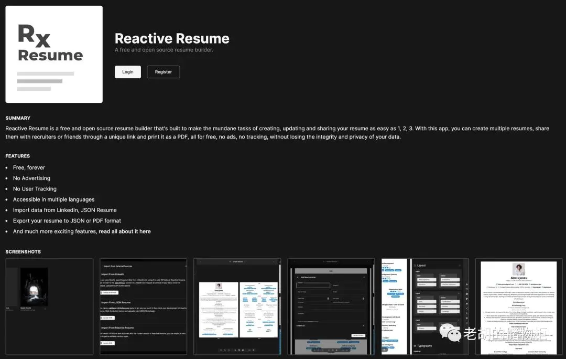Click the Register button
The height and width of the screenshot is (359, 566).
pos(163,72)
